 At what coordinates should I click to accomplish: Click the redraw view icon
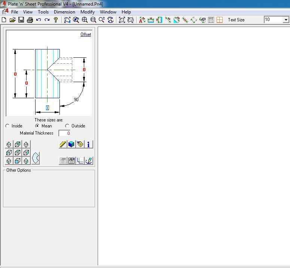[67, 20]
